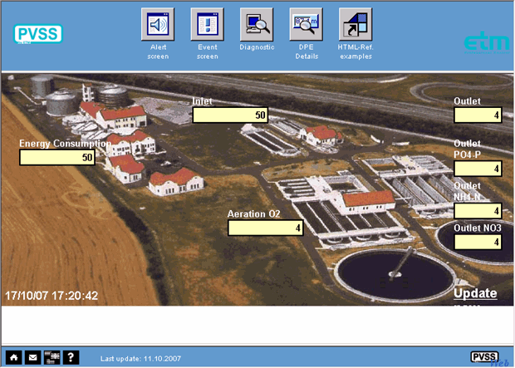This screenshot has width=515, height=368.
Task: Open the DPE Details icon
Action: [307, 24]
